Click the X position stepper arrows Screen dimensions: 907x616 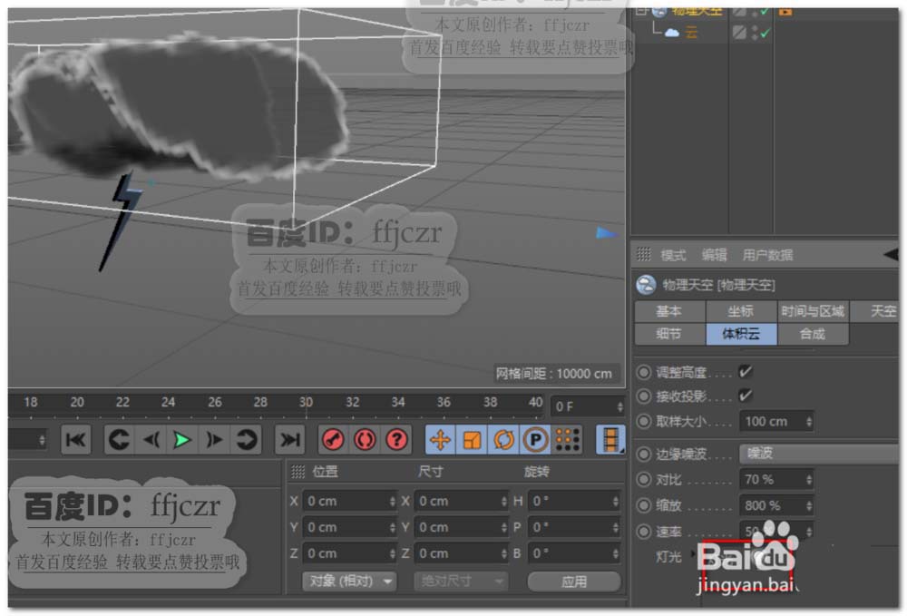392,502
